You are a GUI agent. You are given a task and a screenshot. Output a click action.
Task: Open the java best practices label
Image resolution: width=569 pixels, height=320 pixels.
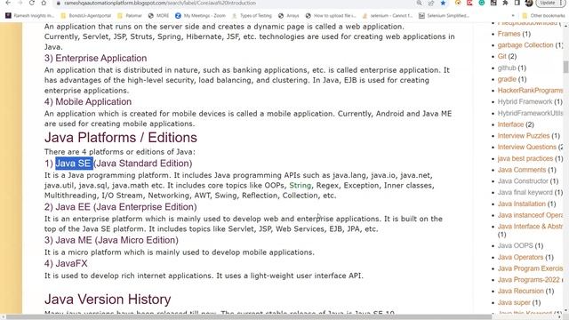pos(525,158)
